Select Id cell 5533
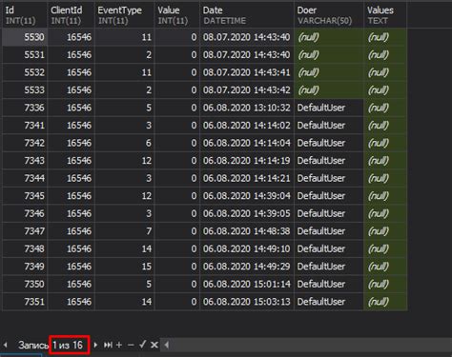The width and height of the screenshot is (452, 357). (25, 90)
